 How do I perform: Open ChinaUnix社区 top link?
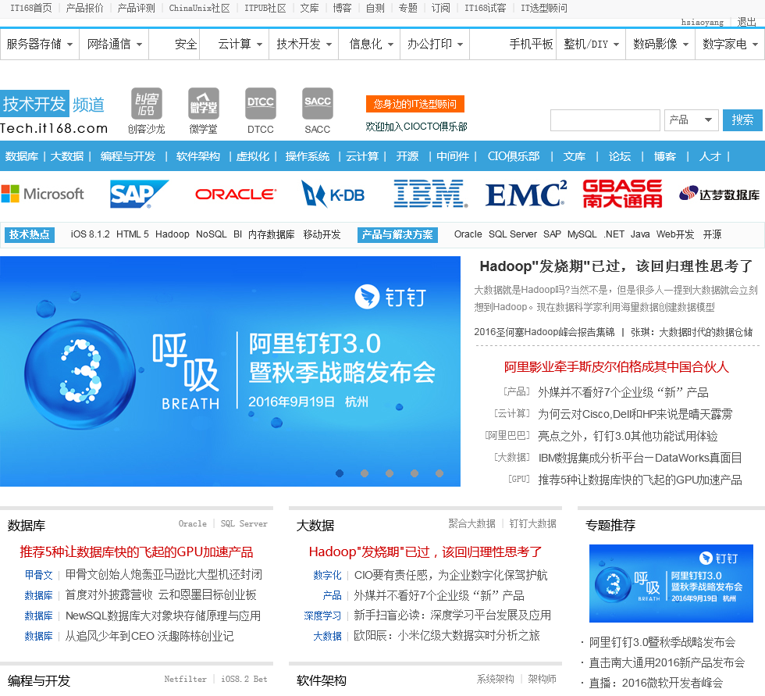pos(199,8)
